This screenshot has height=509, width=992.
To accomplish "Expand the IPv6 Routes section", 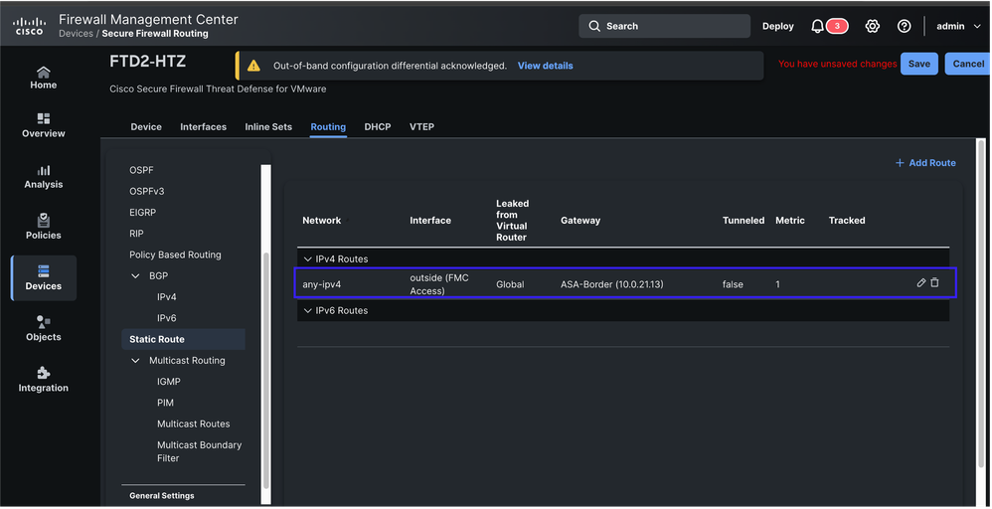I will pyautogui.click(x=308, y=311).
